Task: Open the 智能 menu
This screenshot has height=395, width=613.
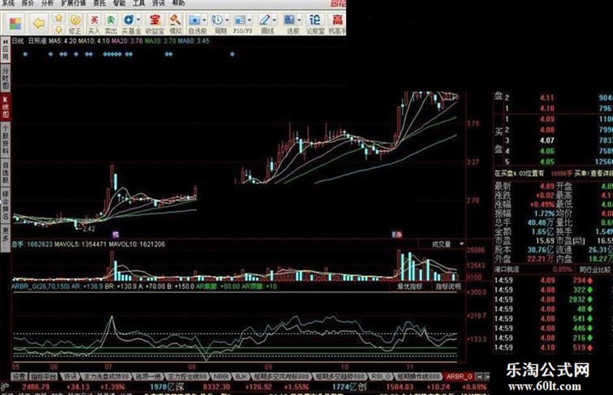Action: [x=119, y=3]
